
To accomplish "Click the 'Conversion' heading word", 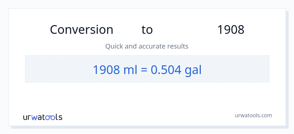I will pos(82,30).
